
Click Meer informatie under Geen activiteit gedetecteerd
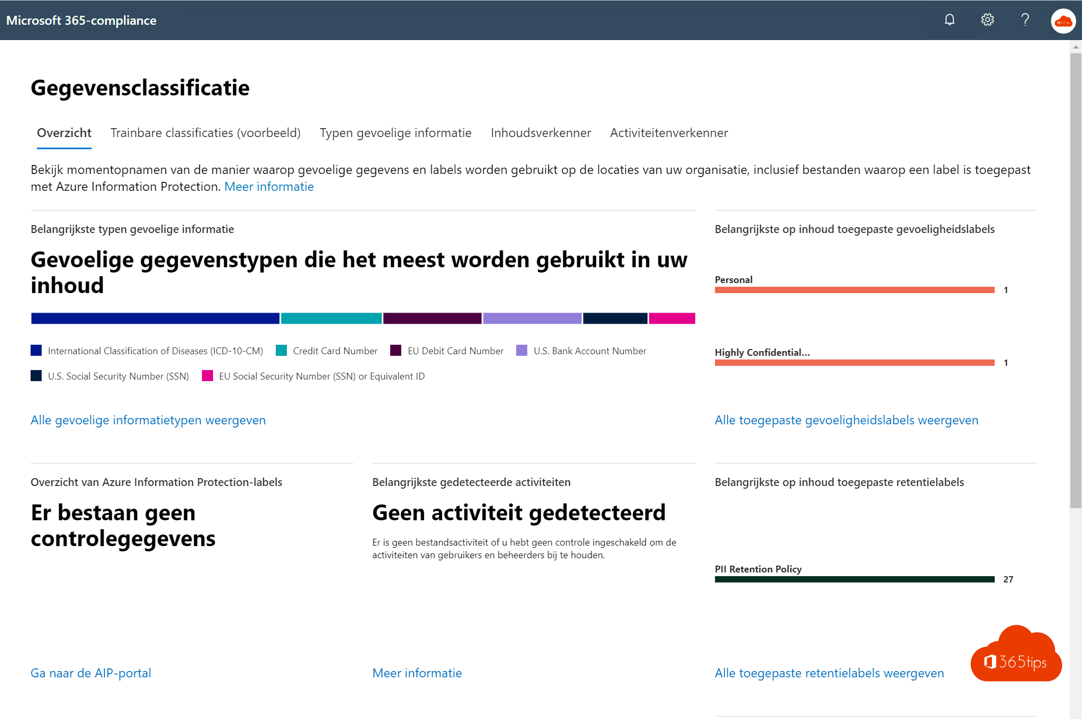[417, 673]
